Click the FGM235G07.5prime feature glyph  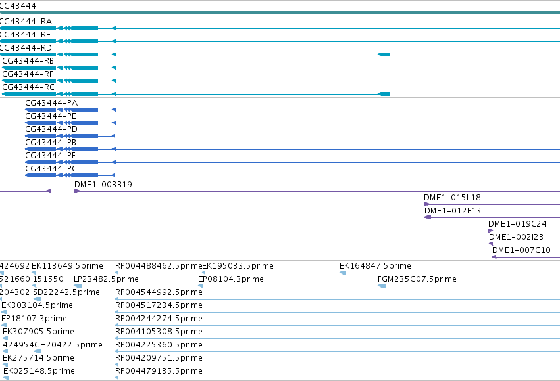point(382,286)
